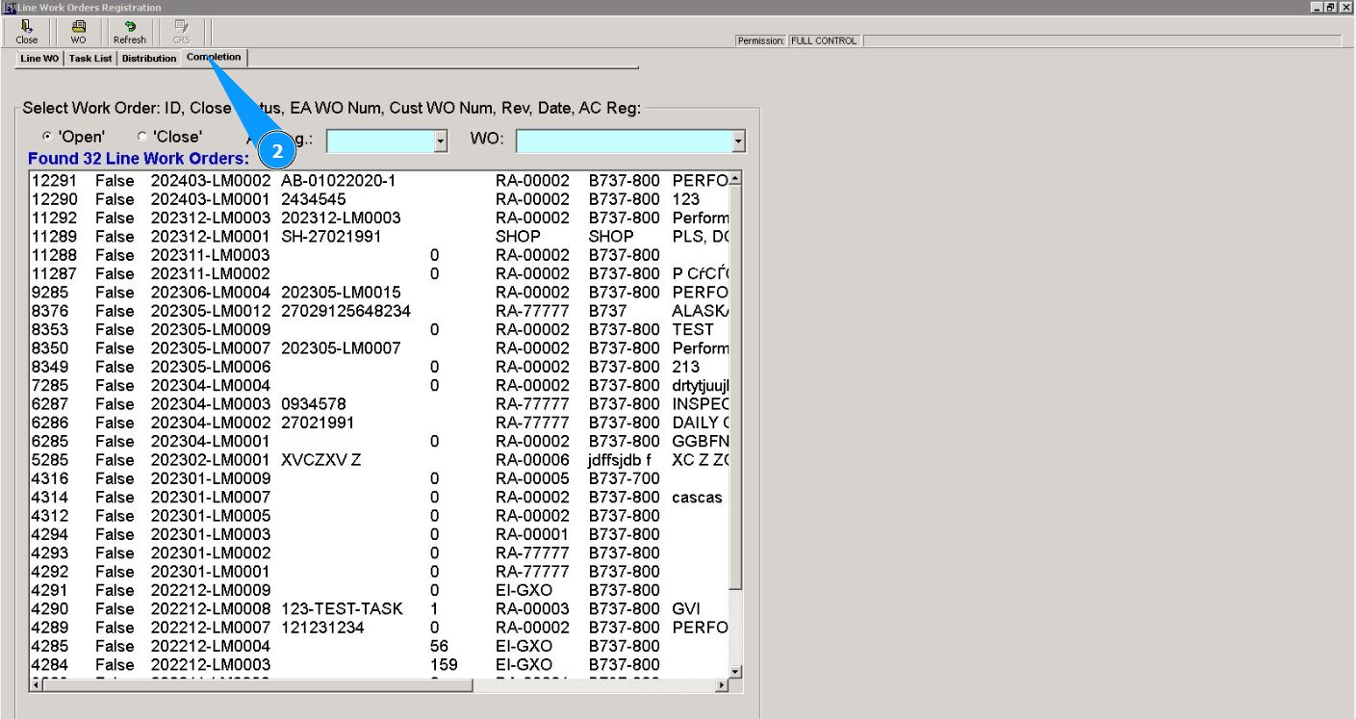Select work order row 11287
Viewport: 1356px width, 719px height.
pos(379,274)
